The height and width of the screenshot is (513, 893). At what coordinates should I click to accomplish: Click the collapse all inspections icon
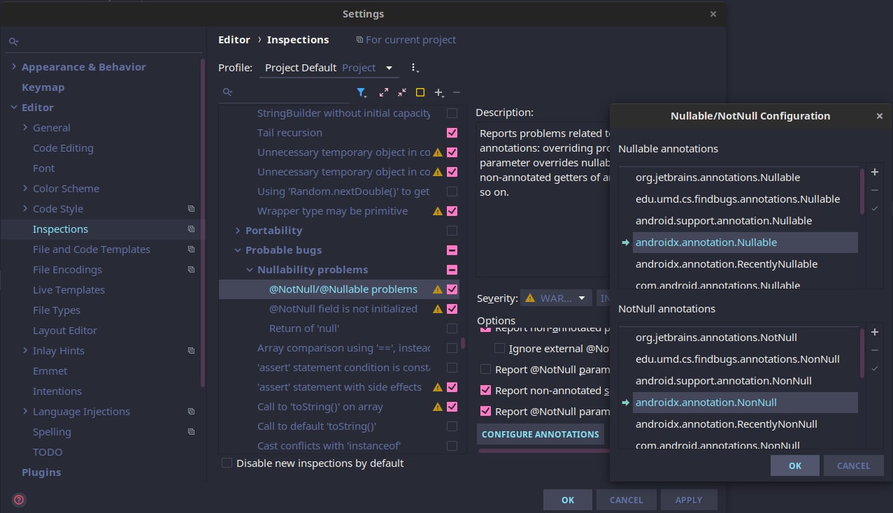click(x=402, y=92)
